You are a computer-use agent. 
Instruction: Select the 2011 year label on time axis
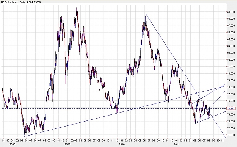[x=176, y=144]
